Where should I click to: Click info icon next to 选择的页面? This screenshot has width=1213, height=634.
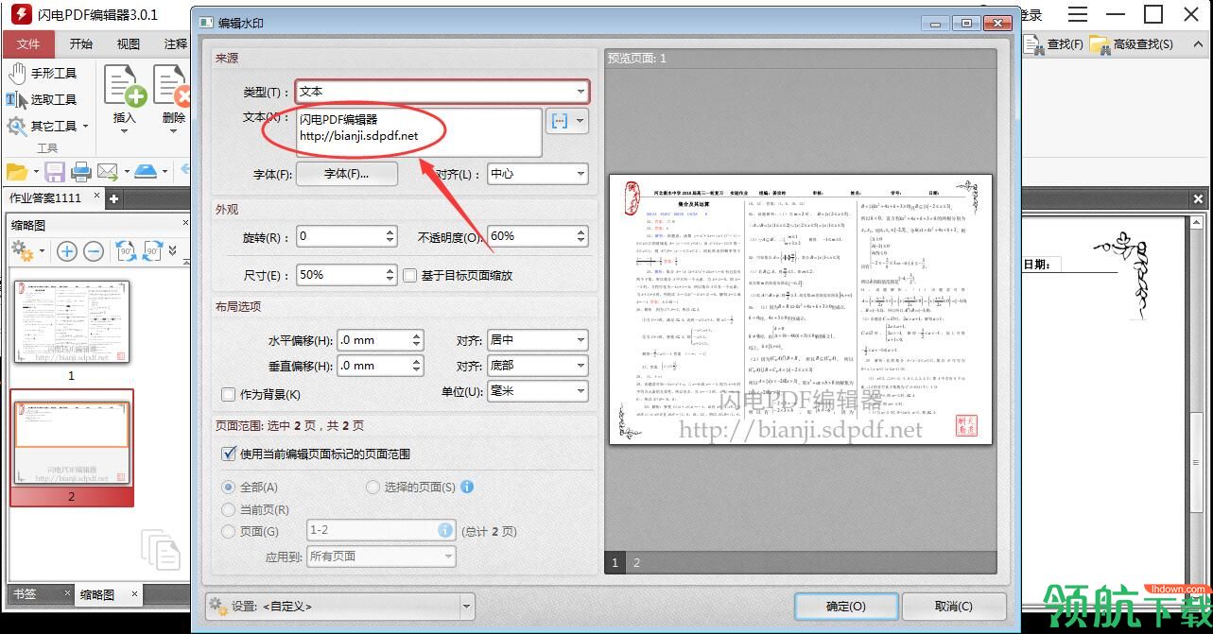pyautogui.click(x=467, y=487)
